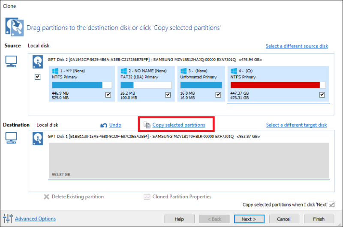Click the Source computer monitor icon
The image size is (343, 227).
(x=11, y=61)
